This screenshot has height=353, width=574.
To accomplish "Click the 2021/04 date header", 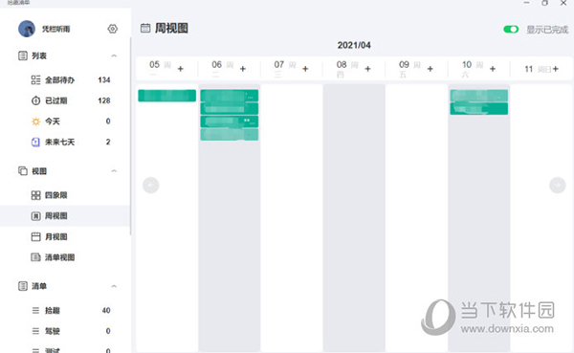I will coord(354,45).
